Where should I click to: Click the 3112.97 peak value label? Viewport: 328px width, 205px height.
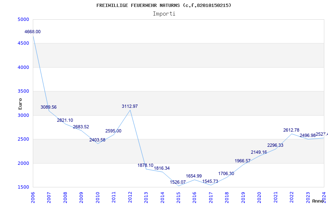point(130,106)
